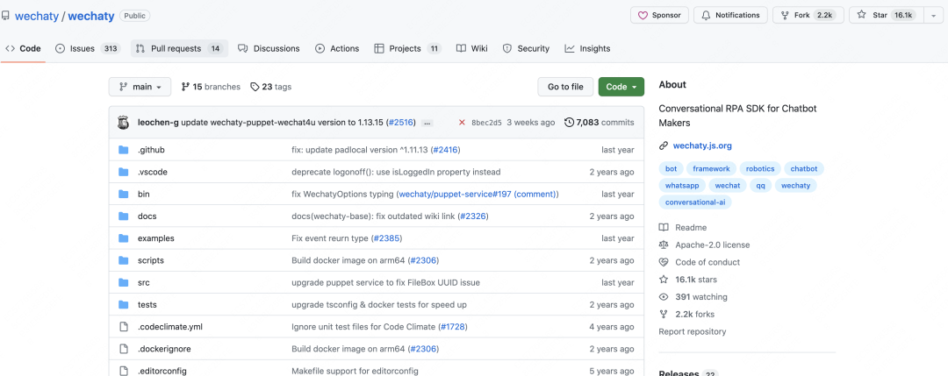
Task: Click the Go to file button
Action: pyautogui.click(x=565, y=87)
